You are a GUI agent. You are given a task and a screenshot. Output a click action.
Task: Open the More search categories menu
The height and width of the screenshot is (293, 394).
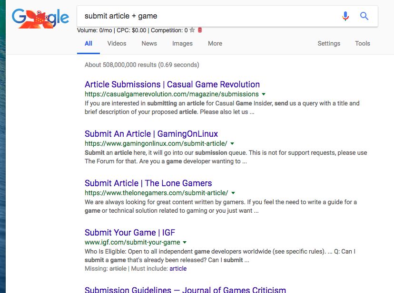click(x=215, y=44)
